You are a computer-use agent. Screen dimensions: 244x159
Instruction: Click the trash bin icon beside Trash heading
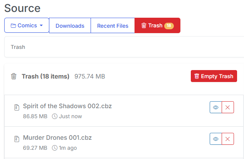coord(14,76)
